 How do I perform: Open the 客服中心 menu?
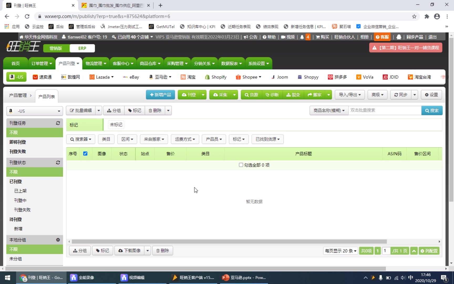point(123,63)
